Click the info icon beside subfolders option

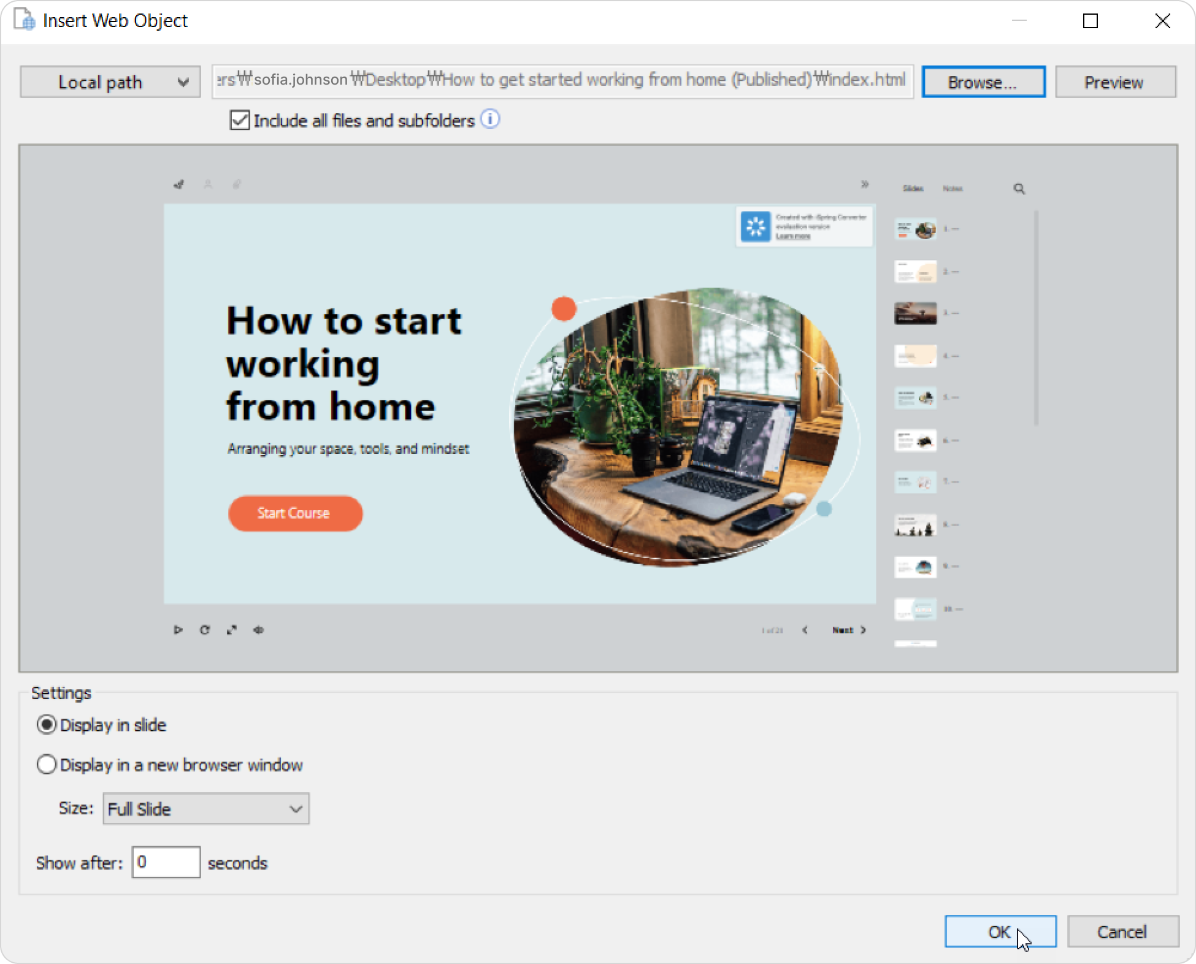[x=490, y=119]
